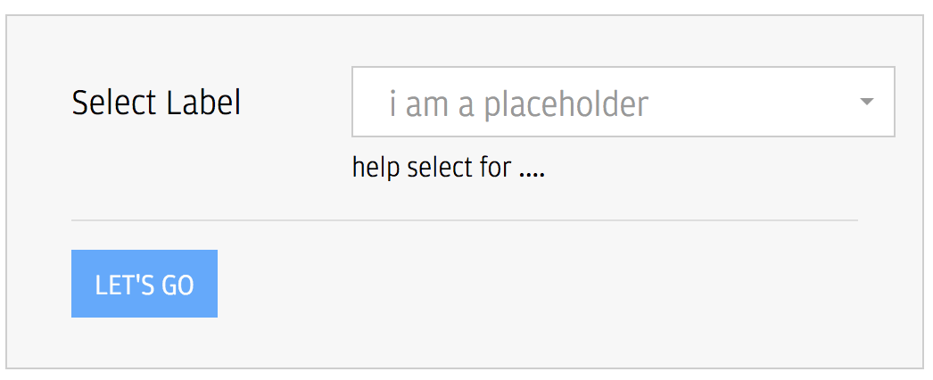933x380 pixels.
Task: Click the small gray triangle in select box
Action: click(x=867, y=102)
